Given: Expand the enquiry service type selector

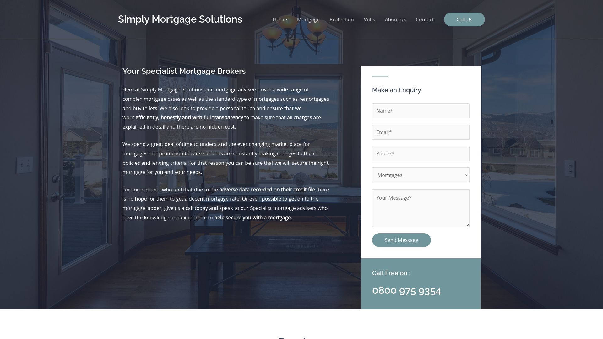Looking at the screenshot, I should [x=420, y=175].
